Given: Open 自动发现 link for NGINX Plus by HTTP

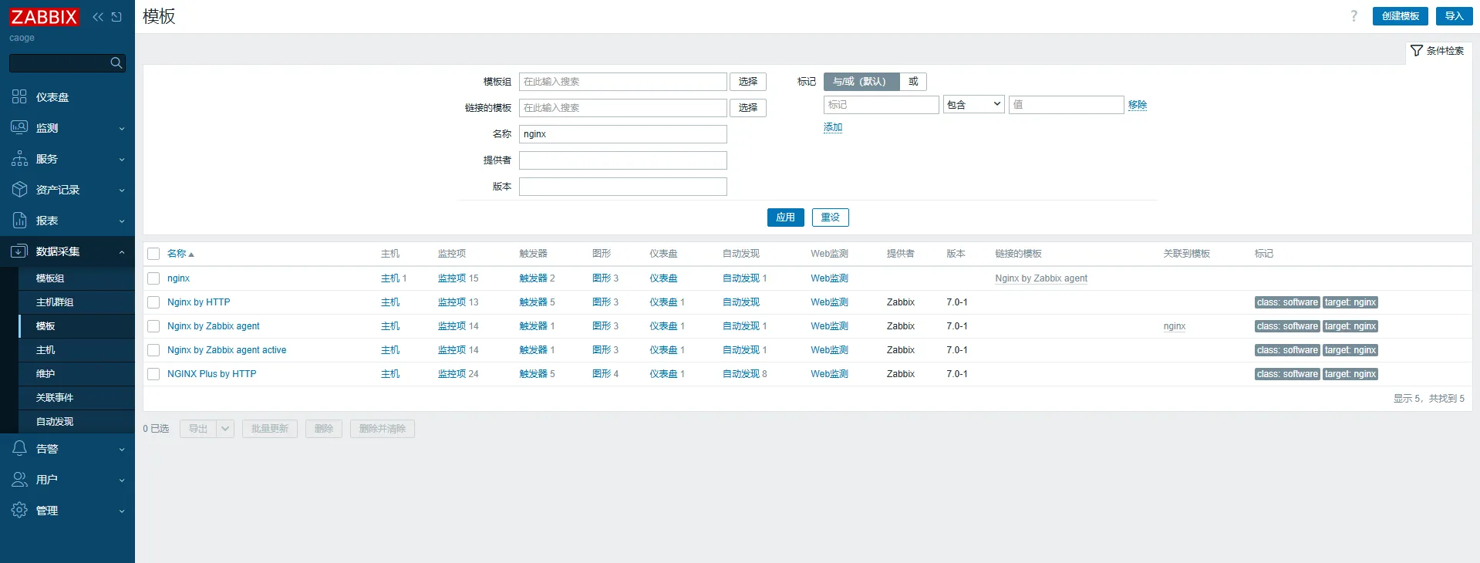Looking at the screenshot, I should [x=741, y=374].
